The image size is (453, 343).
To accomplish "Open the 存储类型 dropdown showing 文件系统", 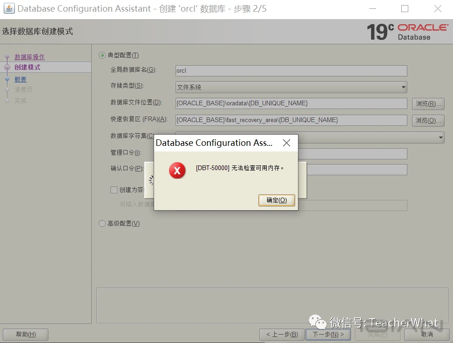I will tap(291, 87).
